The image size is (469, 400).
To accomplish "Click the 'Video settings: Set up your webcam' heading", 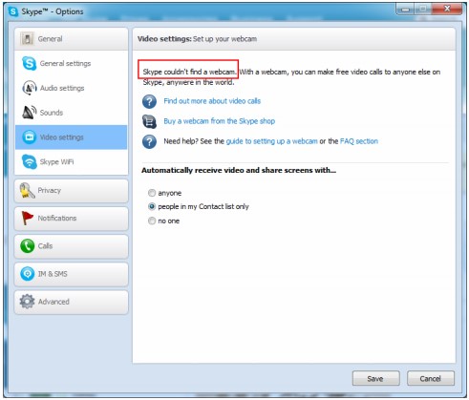I will [x=197, y=39].
